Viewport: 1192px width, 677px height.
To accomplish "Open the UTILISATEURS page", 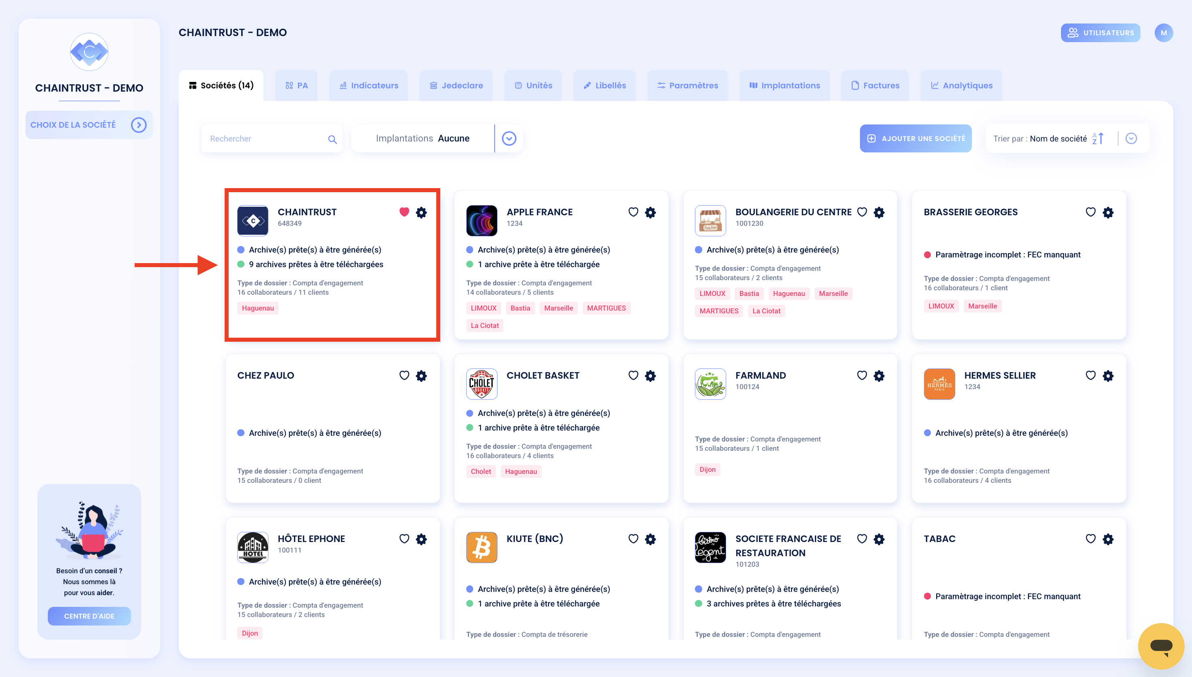I will tap(1100, 33).
